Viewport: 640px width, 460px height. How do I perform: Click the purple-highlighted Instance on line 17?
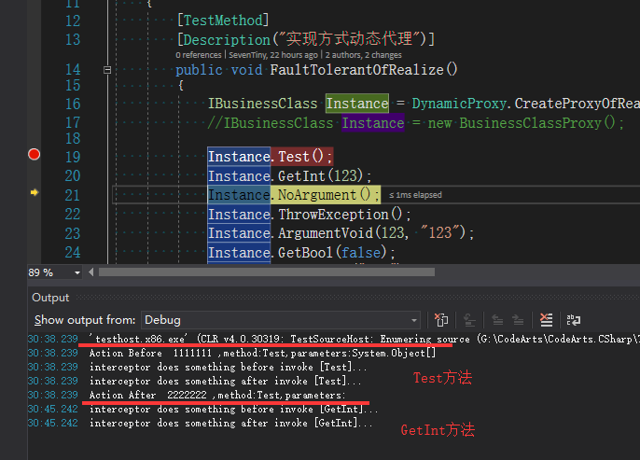[x=373, y=123]
